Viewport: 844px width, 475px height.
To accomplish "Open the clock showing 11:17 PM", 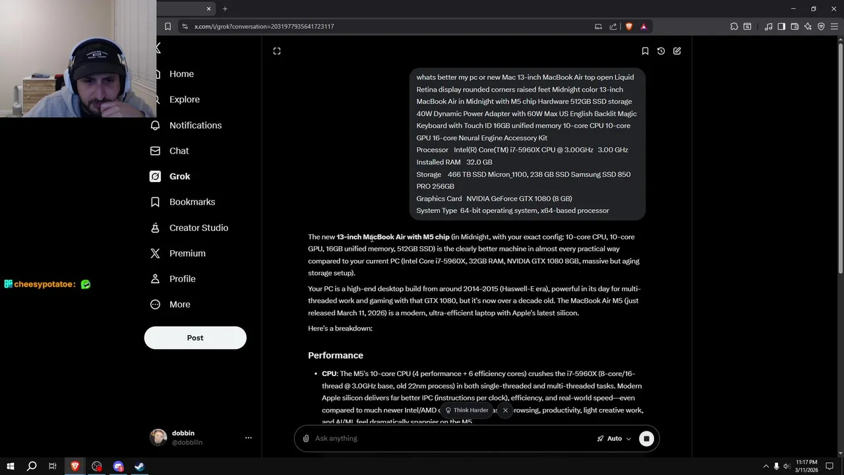I will click(806, 466).
